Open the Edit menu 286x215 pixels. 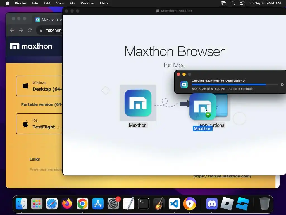(47, 3)
